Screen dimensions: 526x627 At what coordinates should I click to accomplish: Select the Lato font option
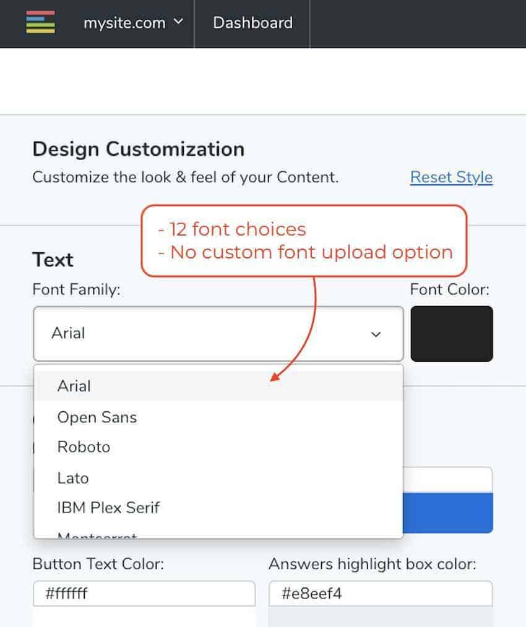(218, 478)
